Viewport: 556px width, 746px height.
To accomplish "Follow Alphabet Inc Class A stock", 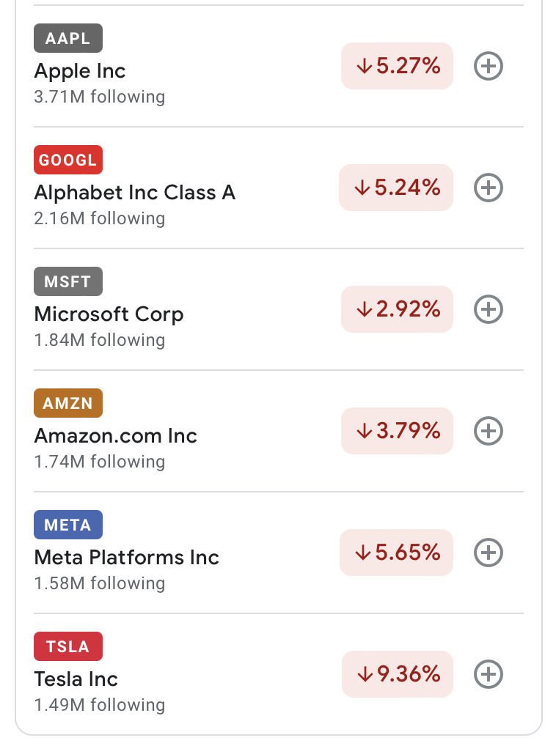I will [x=489, y=188].
